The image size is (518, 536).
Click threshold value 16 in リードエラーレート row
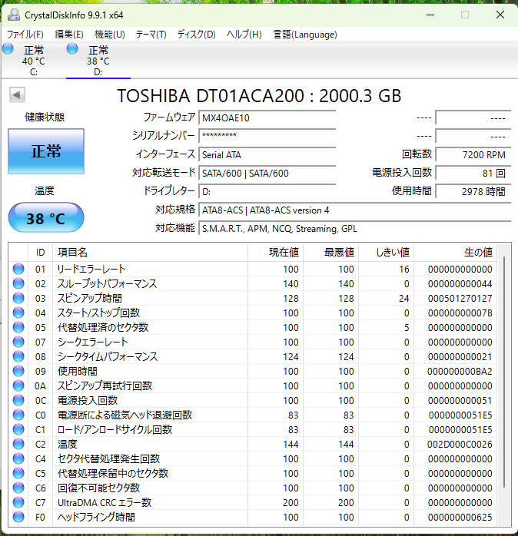pyautogui.click(x=404, y=269)
